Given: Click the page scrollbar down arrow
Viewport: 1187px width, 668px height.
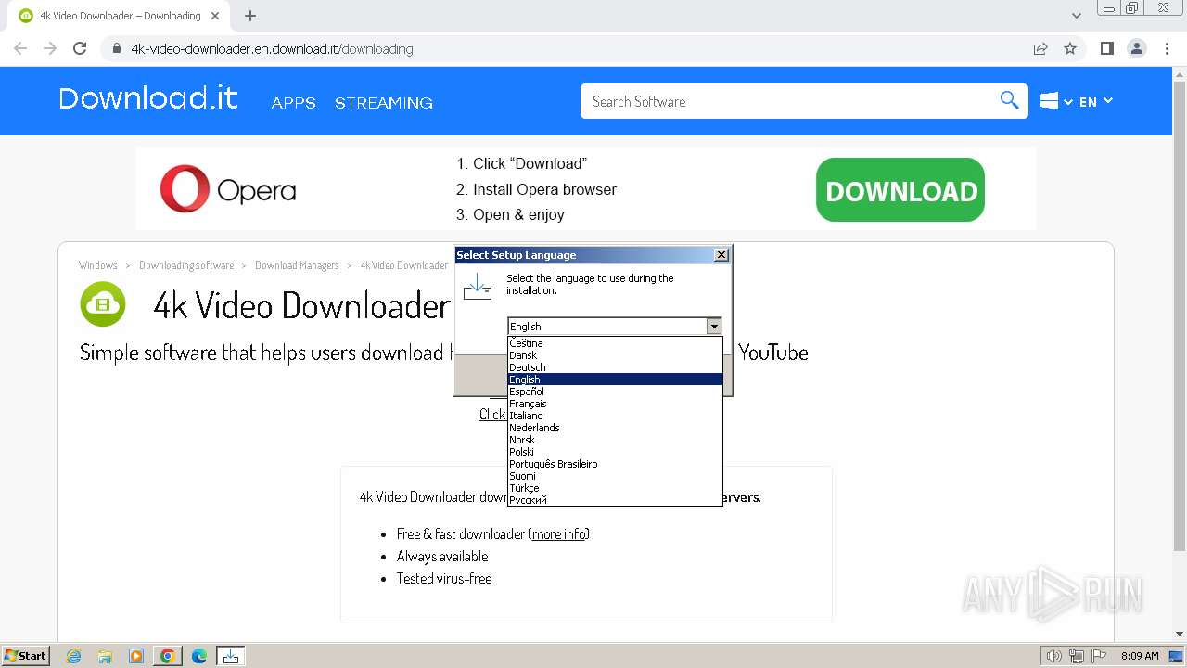Looking at the screenshot, I should [x=1180, y=635].
